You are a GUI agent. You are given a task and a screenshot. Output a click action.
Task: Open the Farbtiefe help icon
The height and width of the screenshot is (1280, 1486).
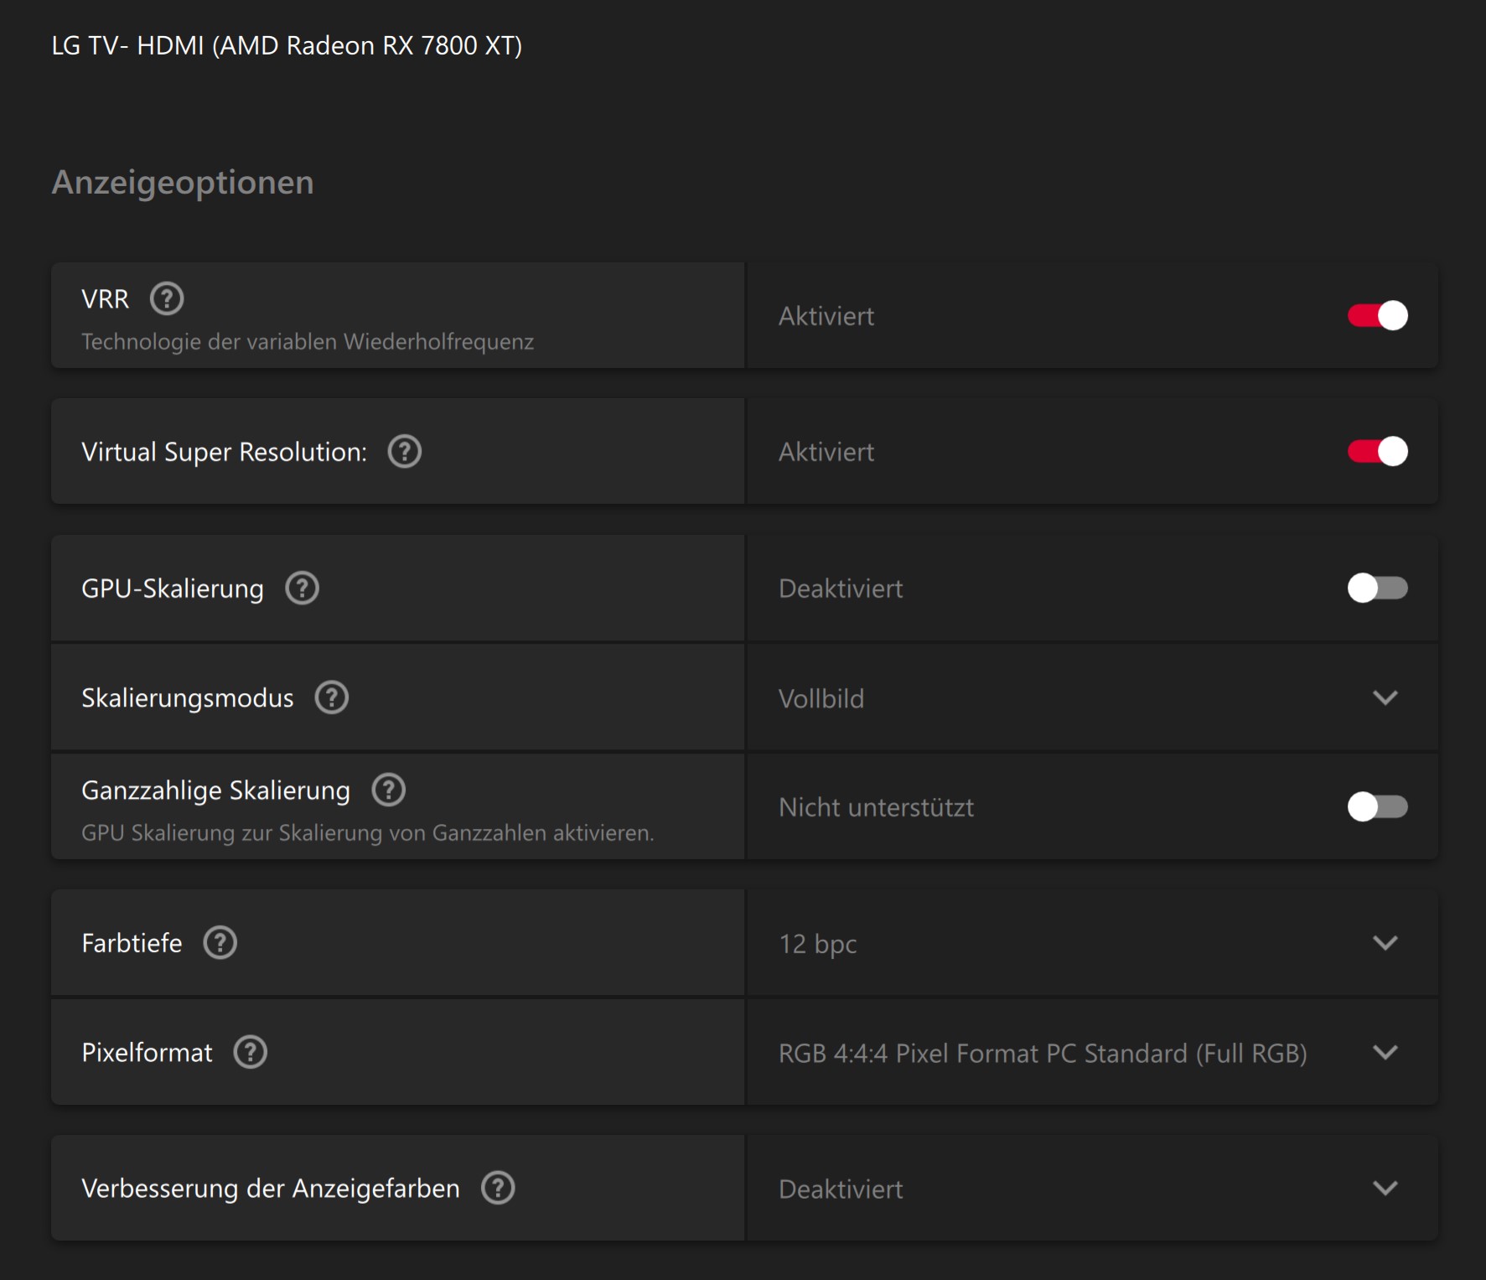(220, 943)
